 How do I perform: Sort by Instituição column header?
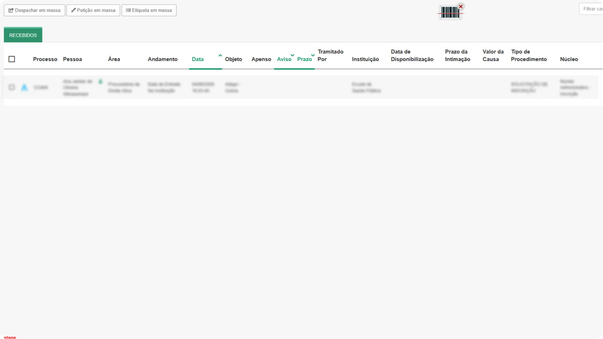[x=365, y=59]
